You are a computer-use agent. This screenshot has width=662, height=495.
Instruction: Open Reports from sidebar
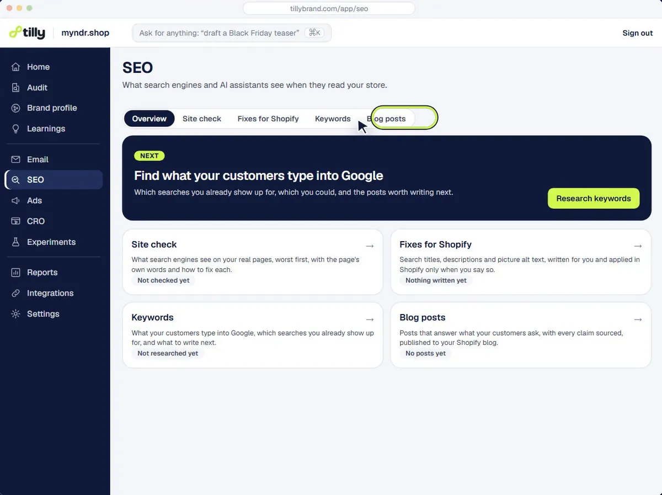coord(54,273)
